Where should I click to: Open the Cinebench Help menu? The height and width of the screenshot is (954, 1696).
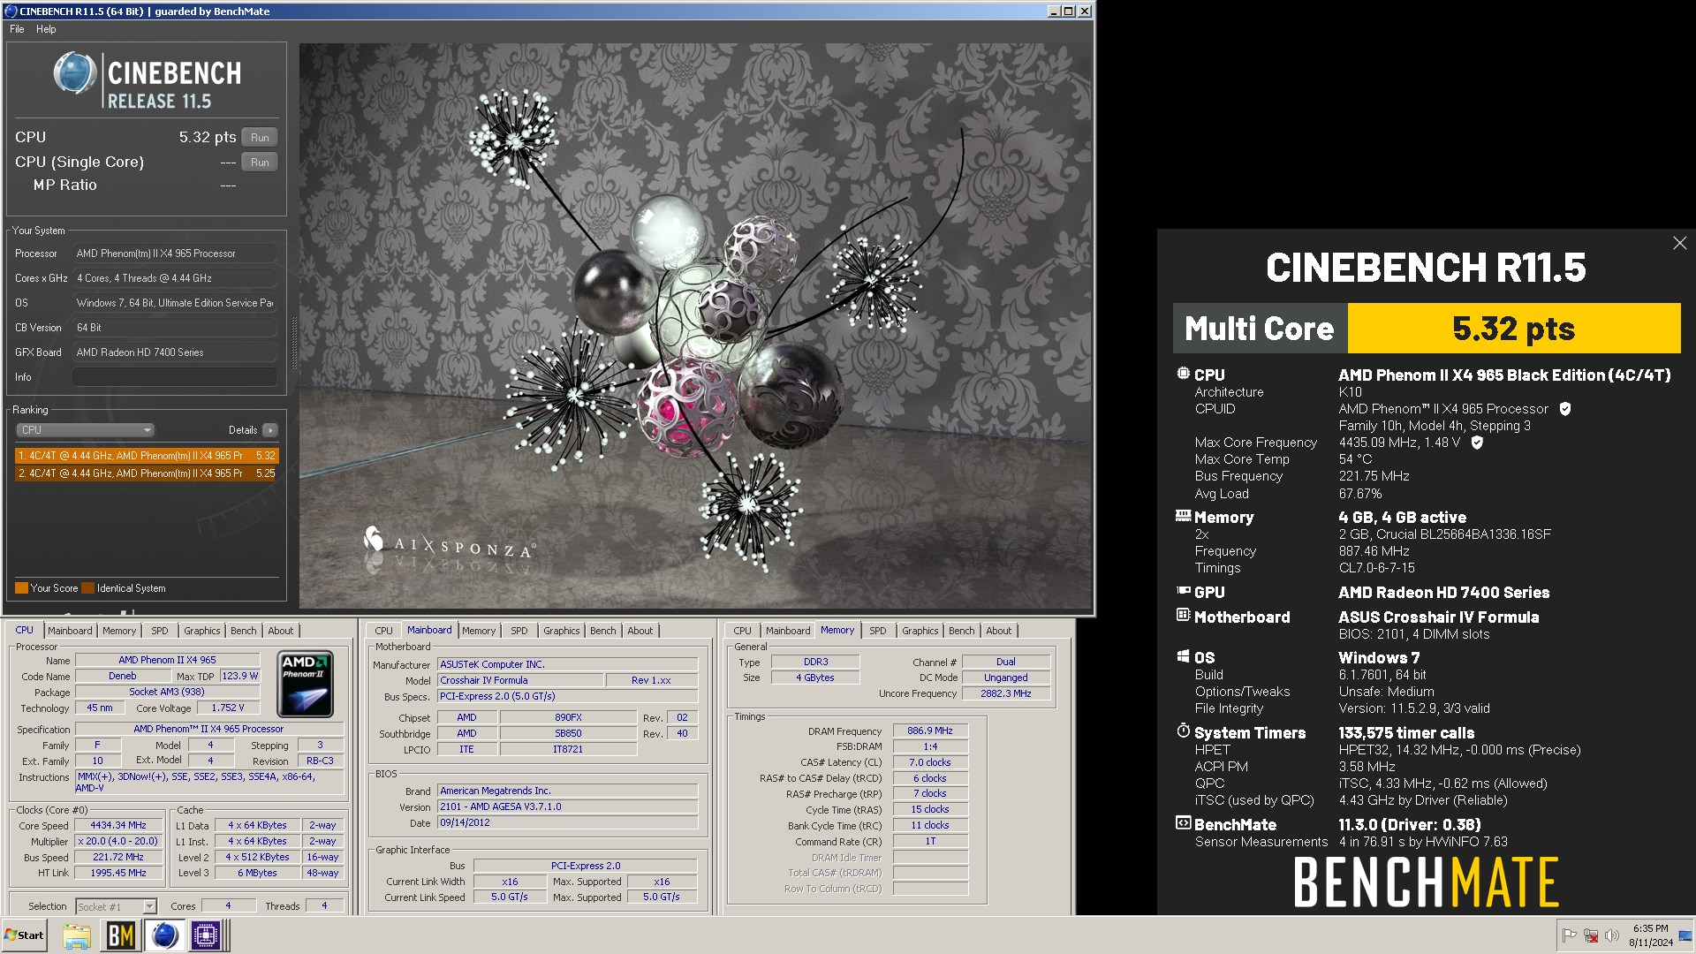[46, 29]
